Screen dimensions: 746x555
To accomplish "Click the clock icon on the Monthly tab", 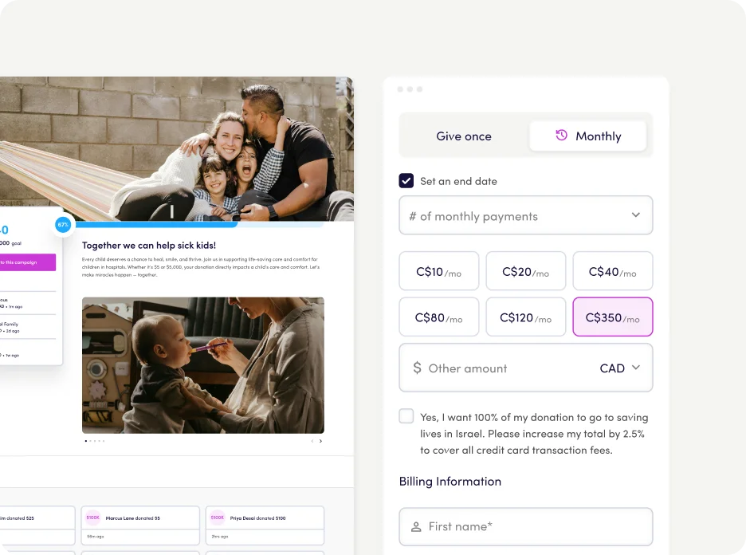I will pyautogui.click(x=561, y=136).
